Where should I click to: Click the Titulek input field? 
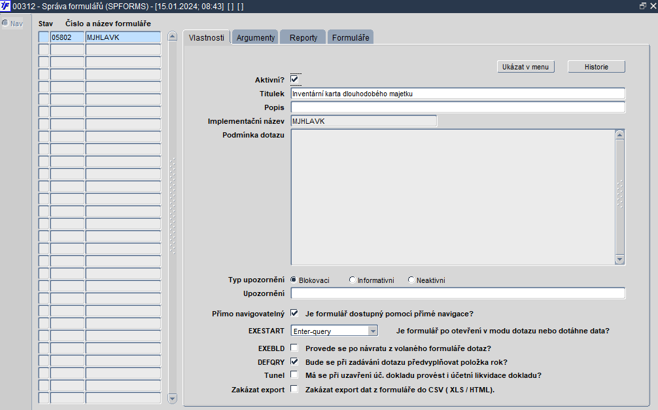click(458, 94)
